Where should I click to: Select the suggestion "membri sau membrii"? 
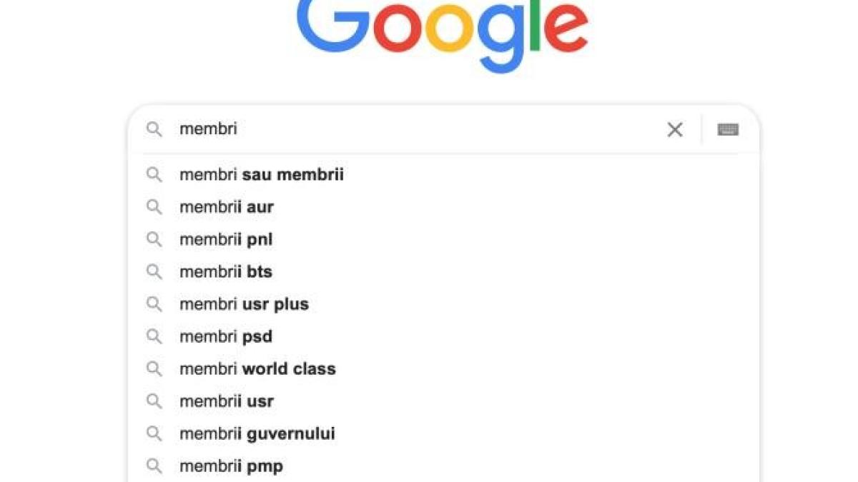262,175
